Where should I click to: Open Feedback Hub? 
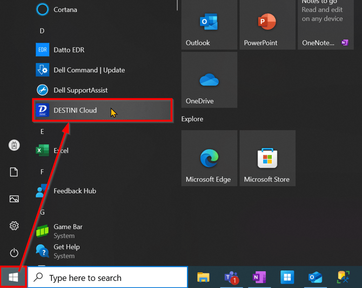tap(75, 191)
